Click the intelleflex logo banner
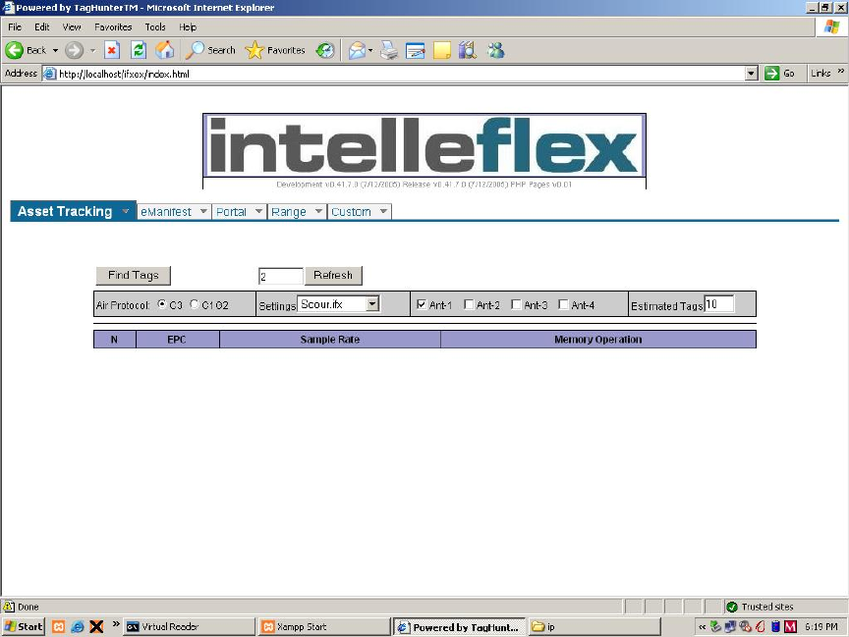The image size is (849, 637). click(424, 145)
